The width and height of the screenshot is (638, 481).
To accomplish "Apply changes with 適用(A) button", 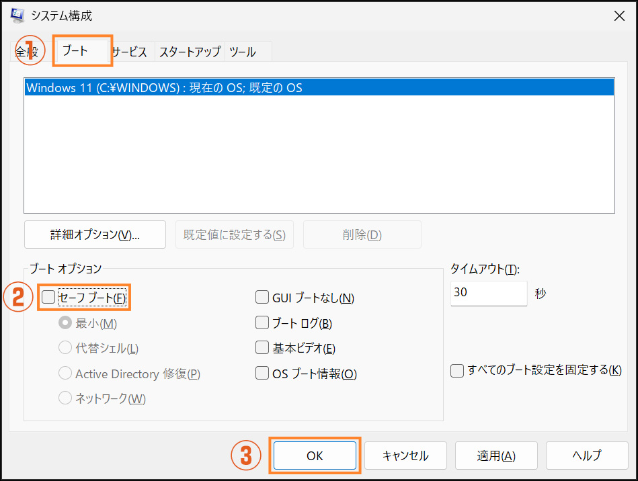I will tap(496, 455).
